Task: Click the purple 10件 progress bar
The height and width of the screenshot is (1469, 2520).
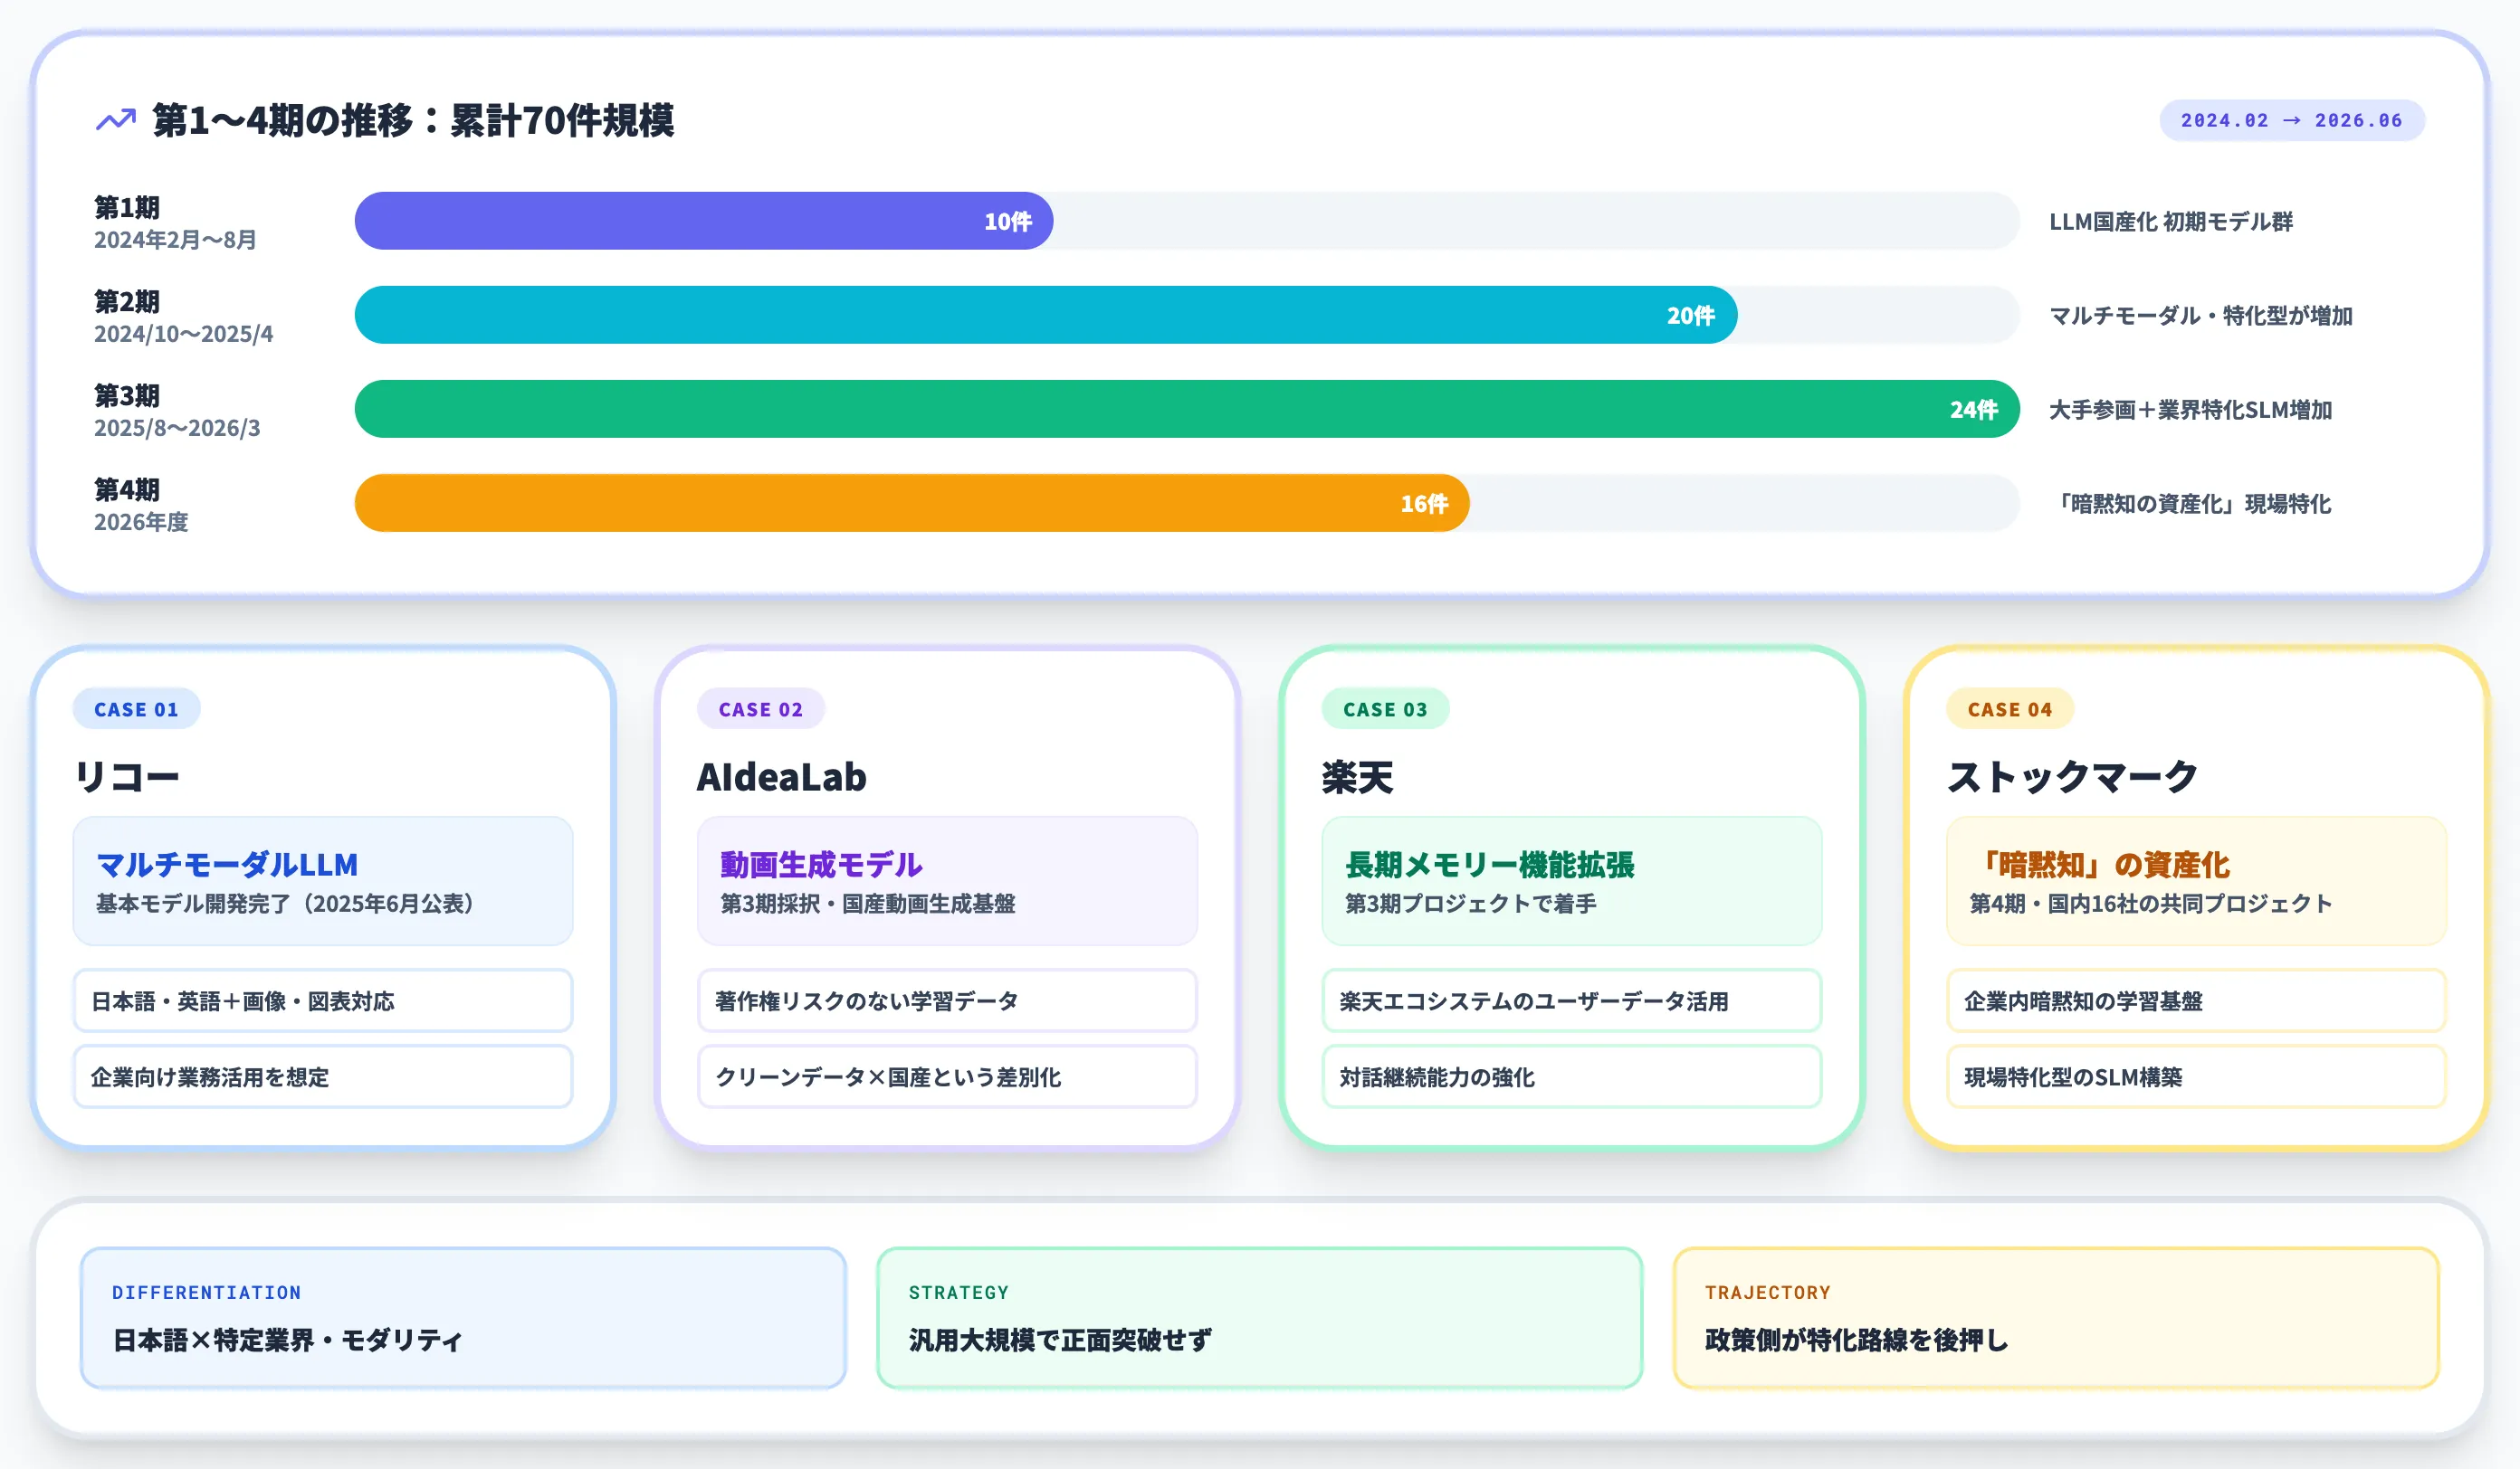Action: [703, 221]
